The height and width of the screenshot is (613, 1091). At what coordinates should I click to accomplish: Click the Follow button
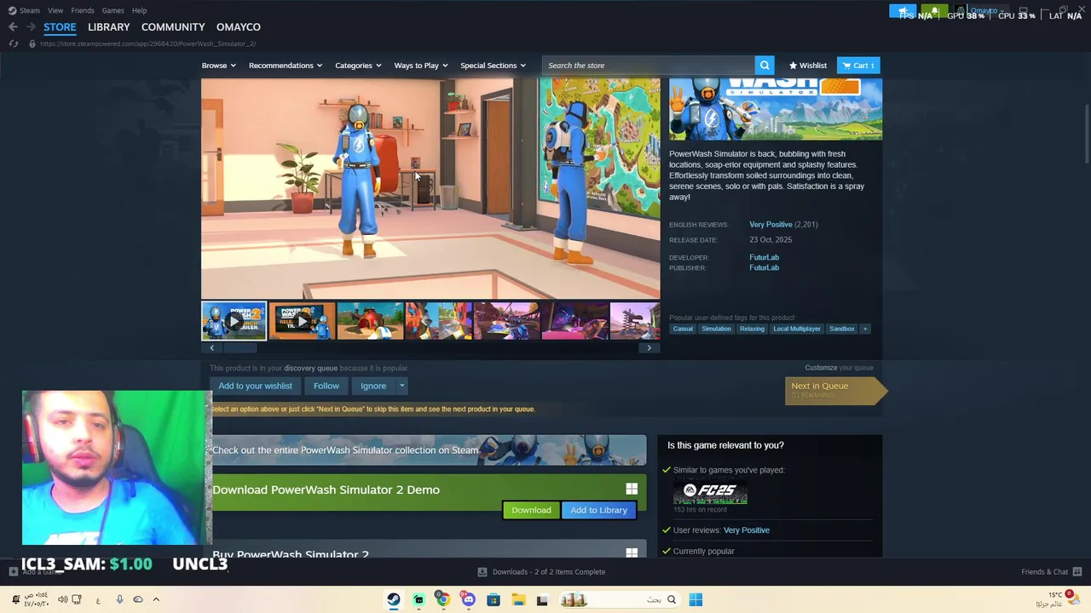coord(326,386)
